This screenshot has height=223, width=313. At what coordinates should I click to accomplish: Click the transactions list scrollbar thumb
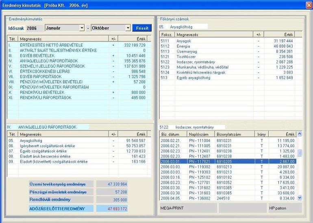point(300,153)
